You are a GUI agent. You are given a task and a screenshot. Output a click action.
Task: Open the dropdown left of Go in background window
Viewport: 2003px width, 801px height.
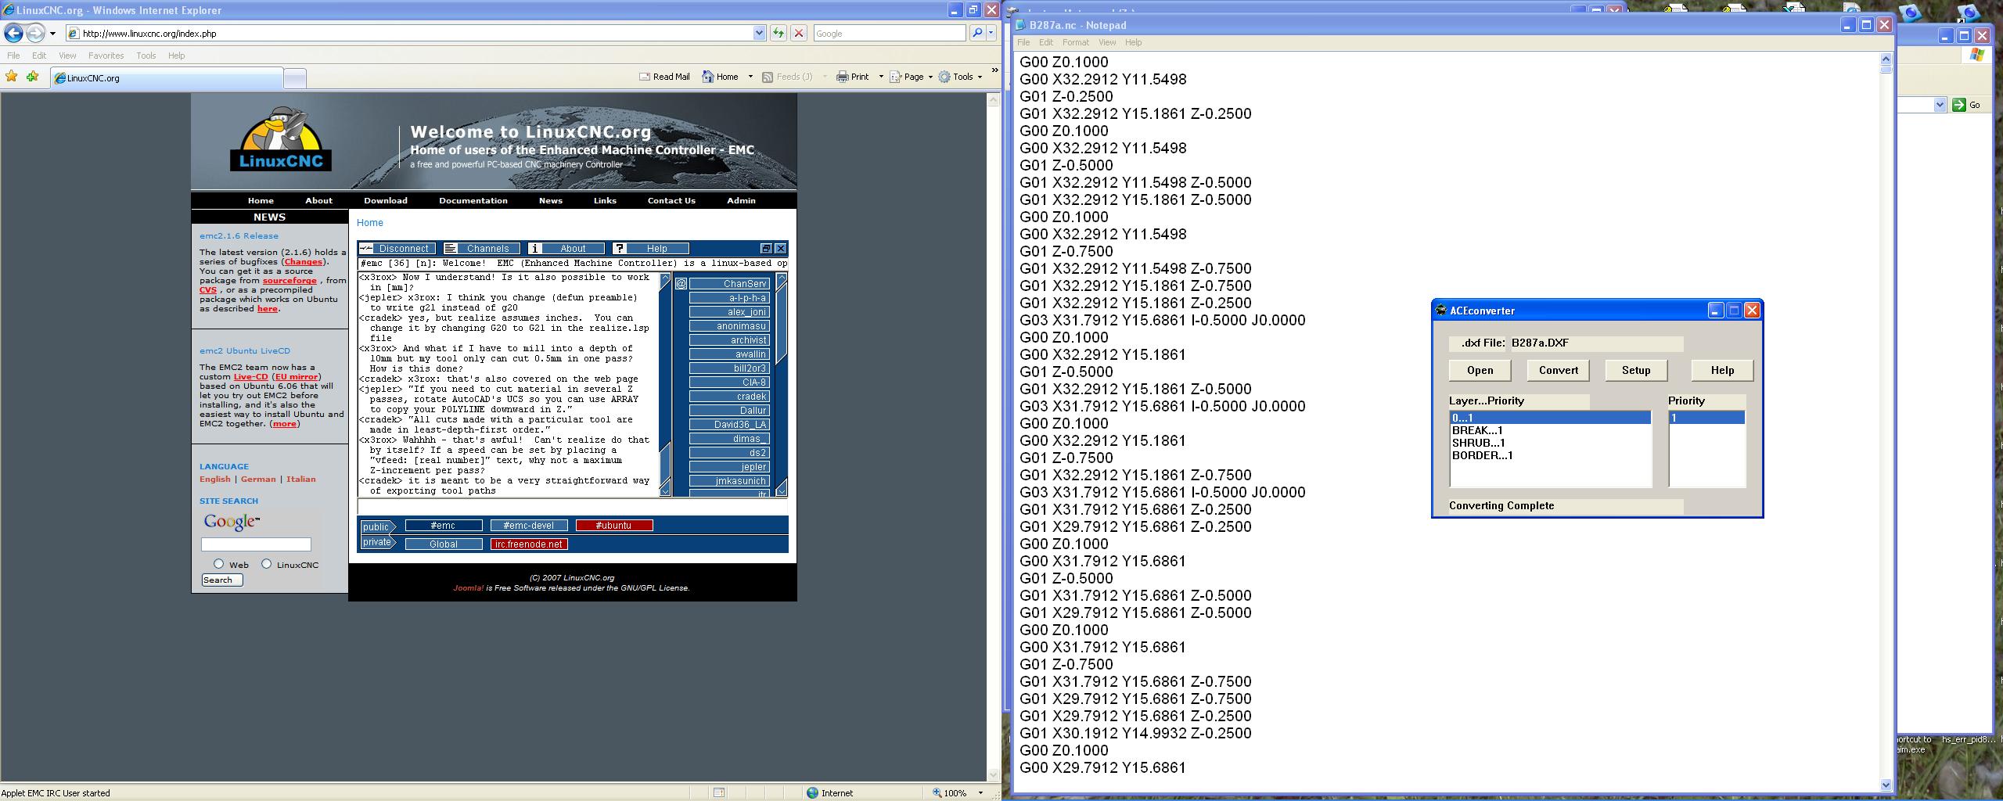[x=1940, y=105]
